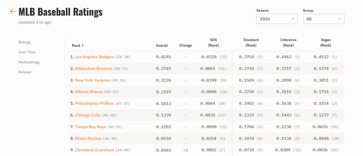The image size is (363, 156).
Task: Open the Miami Marlins team link
Action: click(x=88, y=138)
